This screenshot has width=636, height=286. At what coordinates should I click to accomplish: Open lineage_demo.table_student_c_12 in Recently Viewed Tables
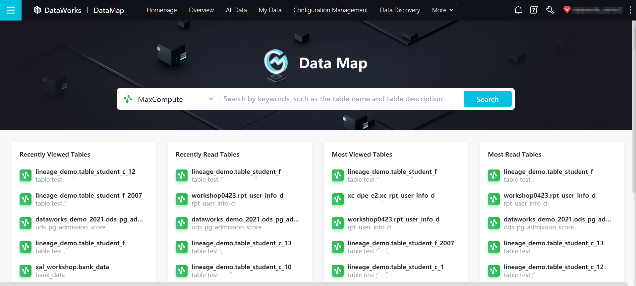point(85,172)
